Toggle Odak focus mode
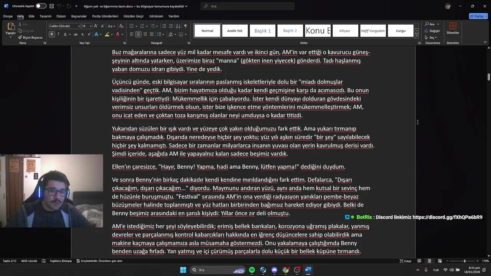The image size is (491, 276). click(405, 261)
